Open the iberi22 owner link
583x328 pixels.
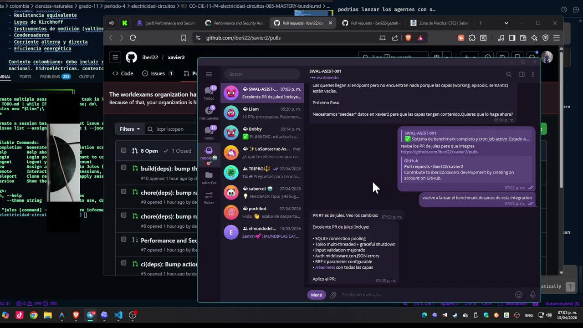(x=150, y=57)
